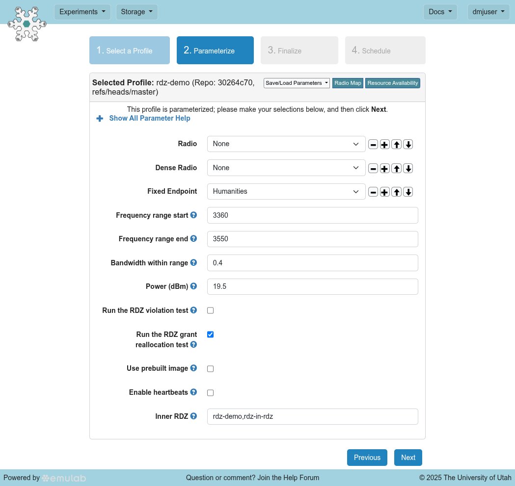Click the Next button
The height and width of the screenshot is (486, 515).
[408, 457]
